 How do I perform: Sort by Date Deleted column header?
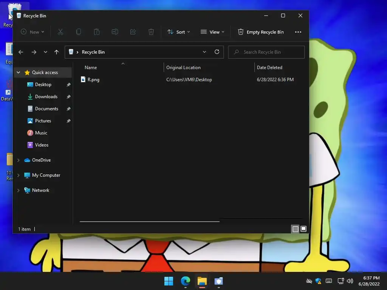coord(269,68)
